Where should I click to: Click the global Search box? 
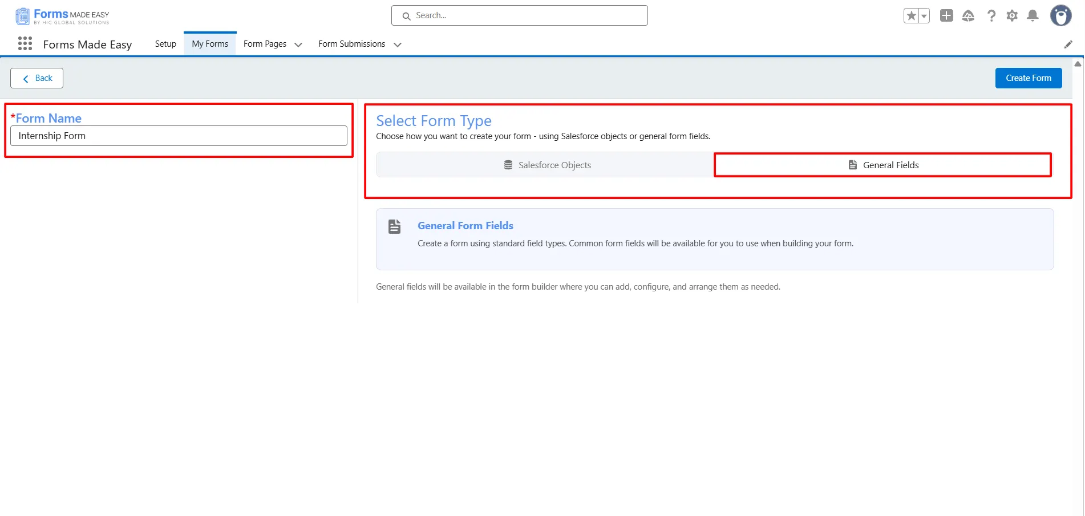[x=520, y=15]
